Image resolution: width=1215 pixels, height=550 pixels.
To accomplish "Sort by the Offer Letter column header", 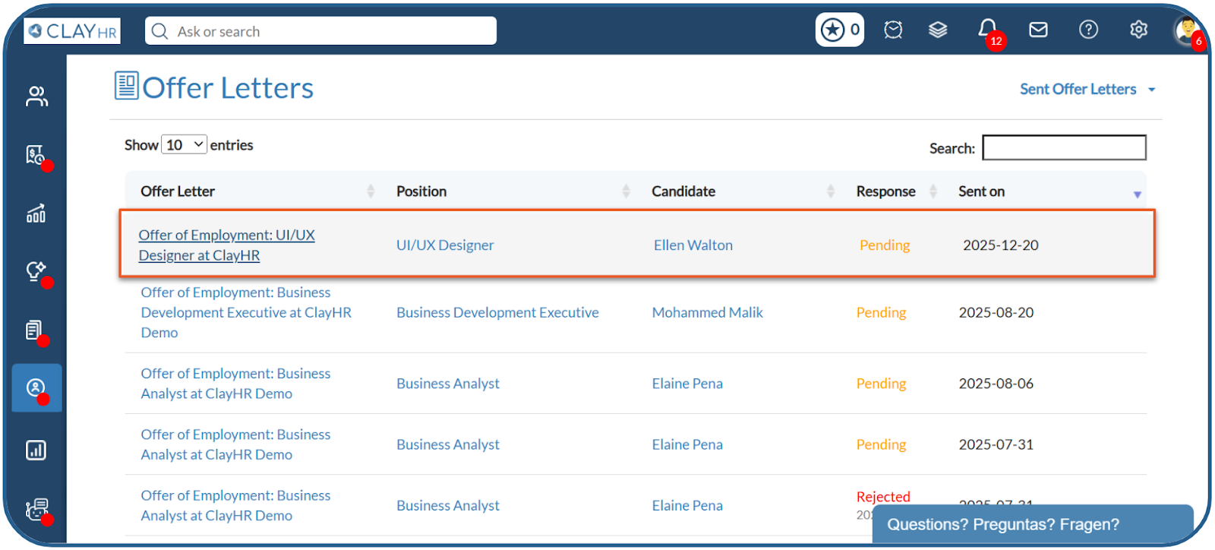I will click(x=178, y=191).
